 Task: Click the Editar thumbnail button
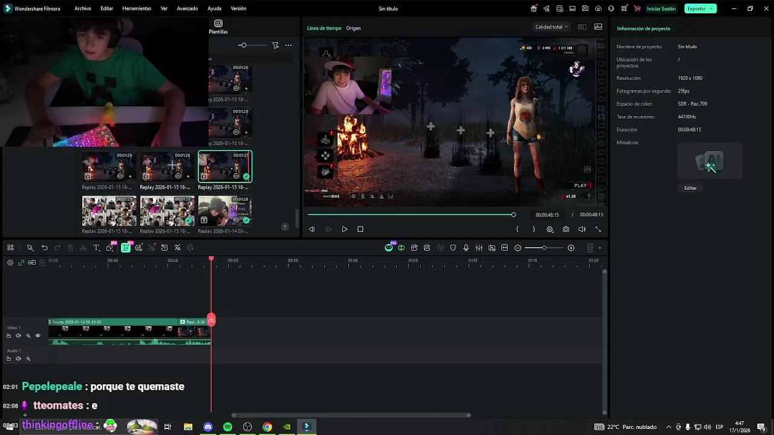pyautogui.click(x=691, y=188)
